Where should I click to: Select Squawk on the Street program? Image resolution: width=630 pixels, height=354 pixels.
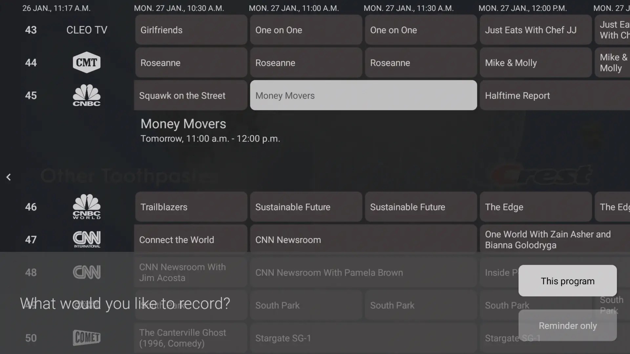tap(191, 95)
